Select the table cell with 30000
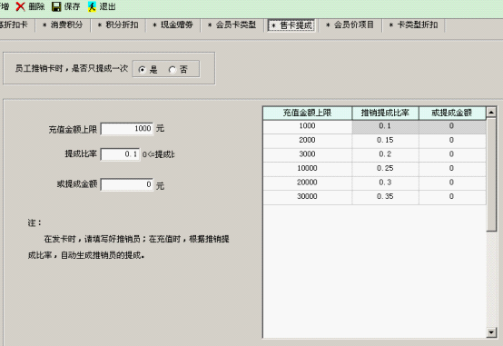The height and width of the screenshot is (346, 503). [307, 197]
